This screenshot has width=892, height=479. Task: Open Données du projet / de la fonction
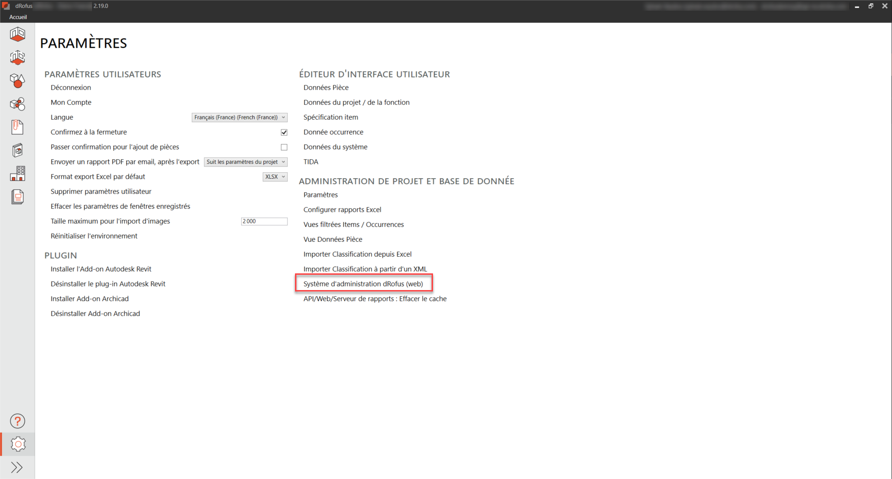pos(356,102)
